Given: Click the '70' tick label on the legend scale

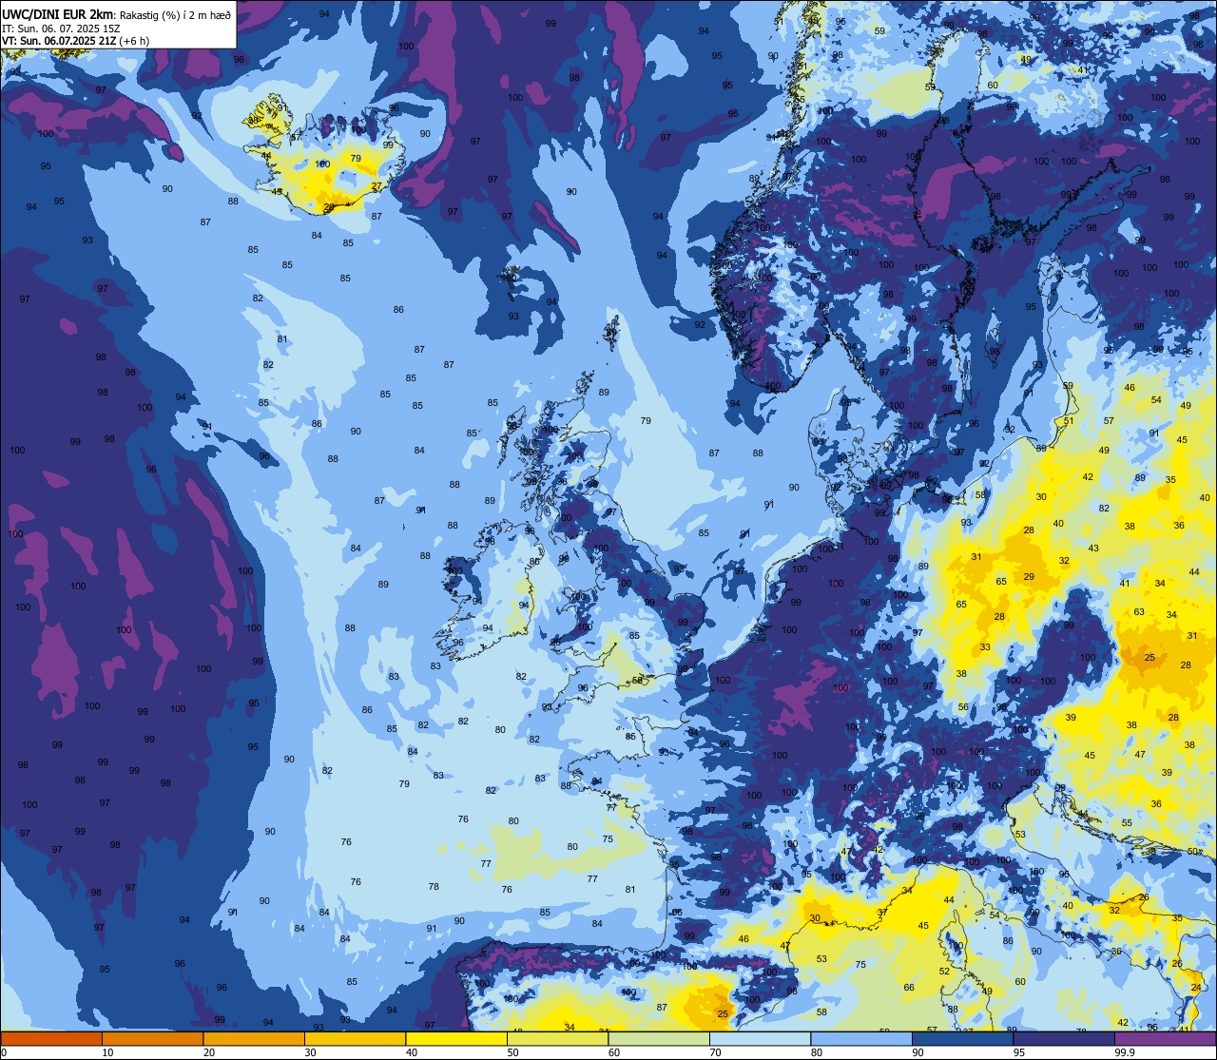Looking at the screenshot, I should coord(715,1052).
